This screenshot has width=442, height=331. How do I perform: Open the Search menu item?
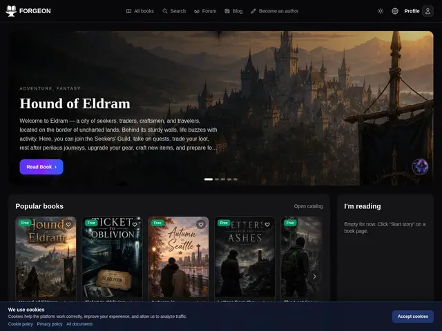pyautogui.click(x=174, y=11)
